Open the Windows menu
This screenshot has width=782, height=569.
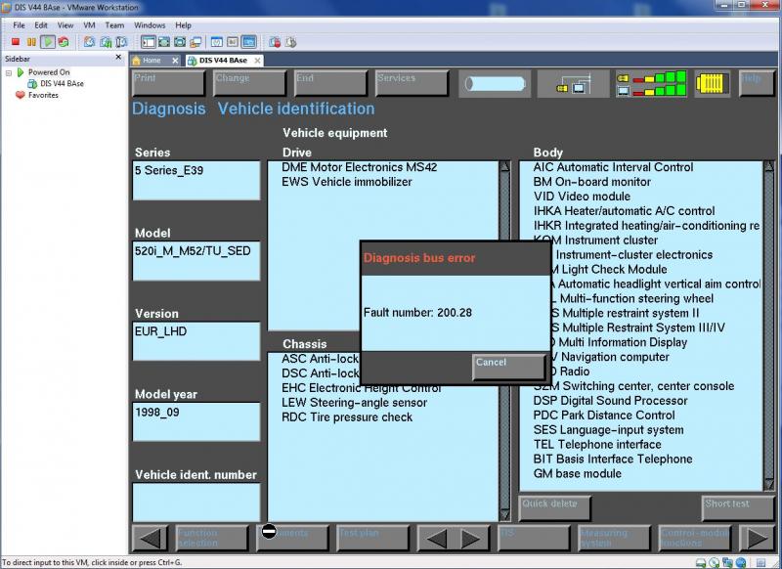pos(150,24)
